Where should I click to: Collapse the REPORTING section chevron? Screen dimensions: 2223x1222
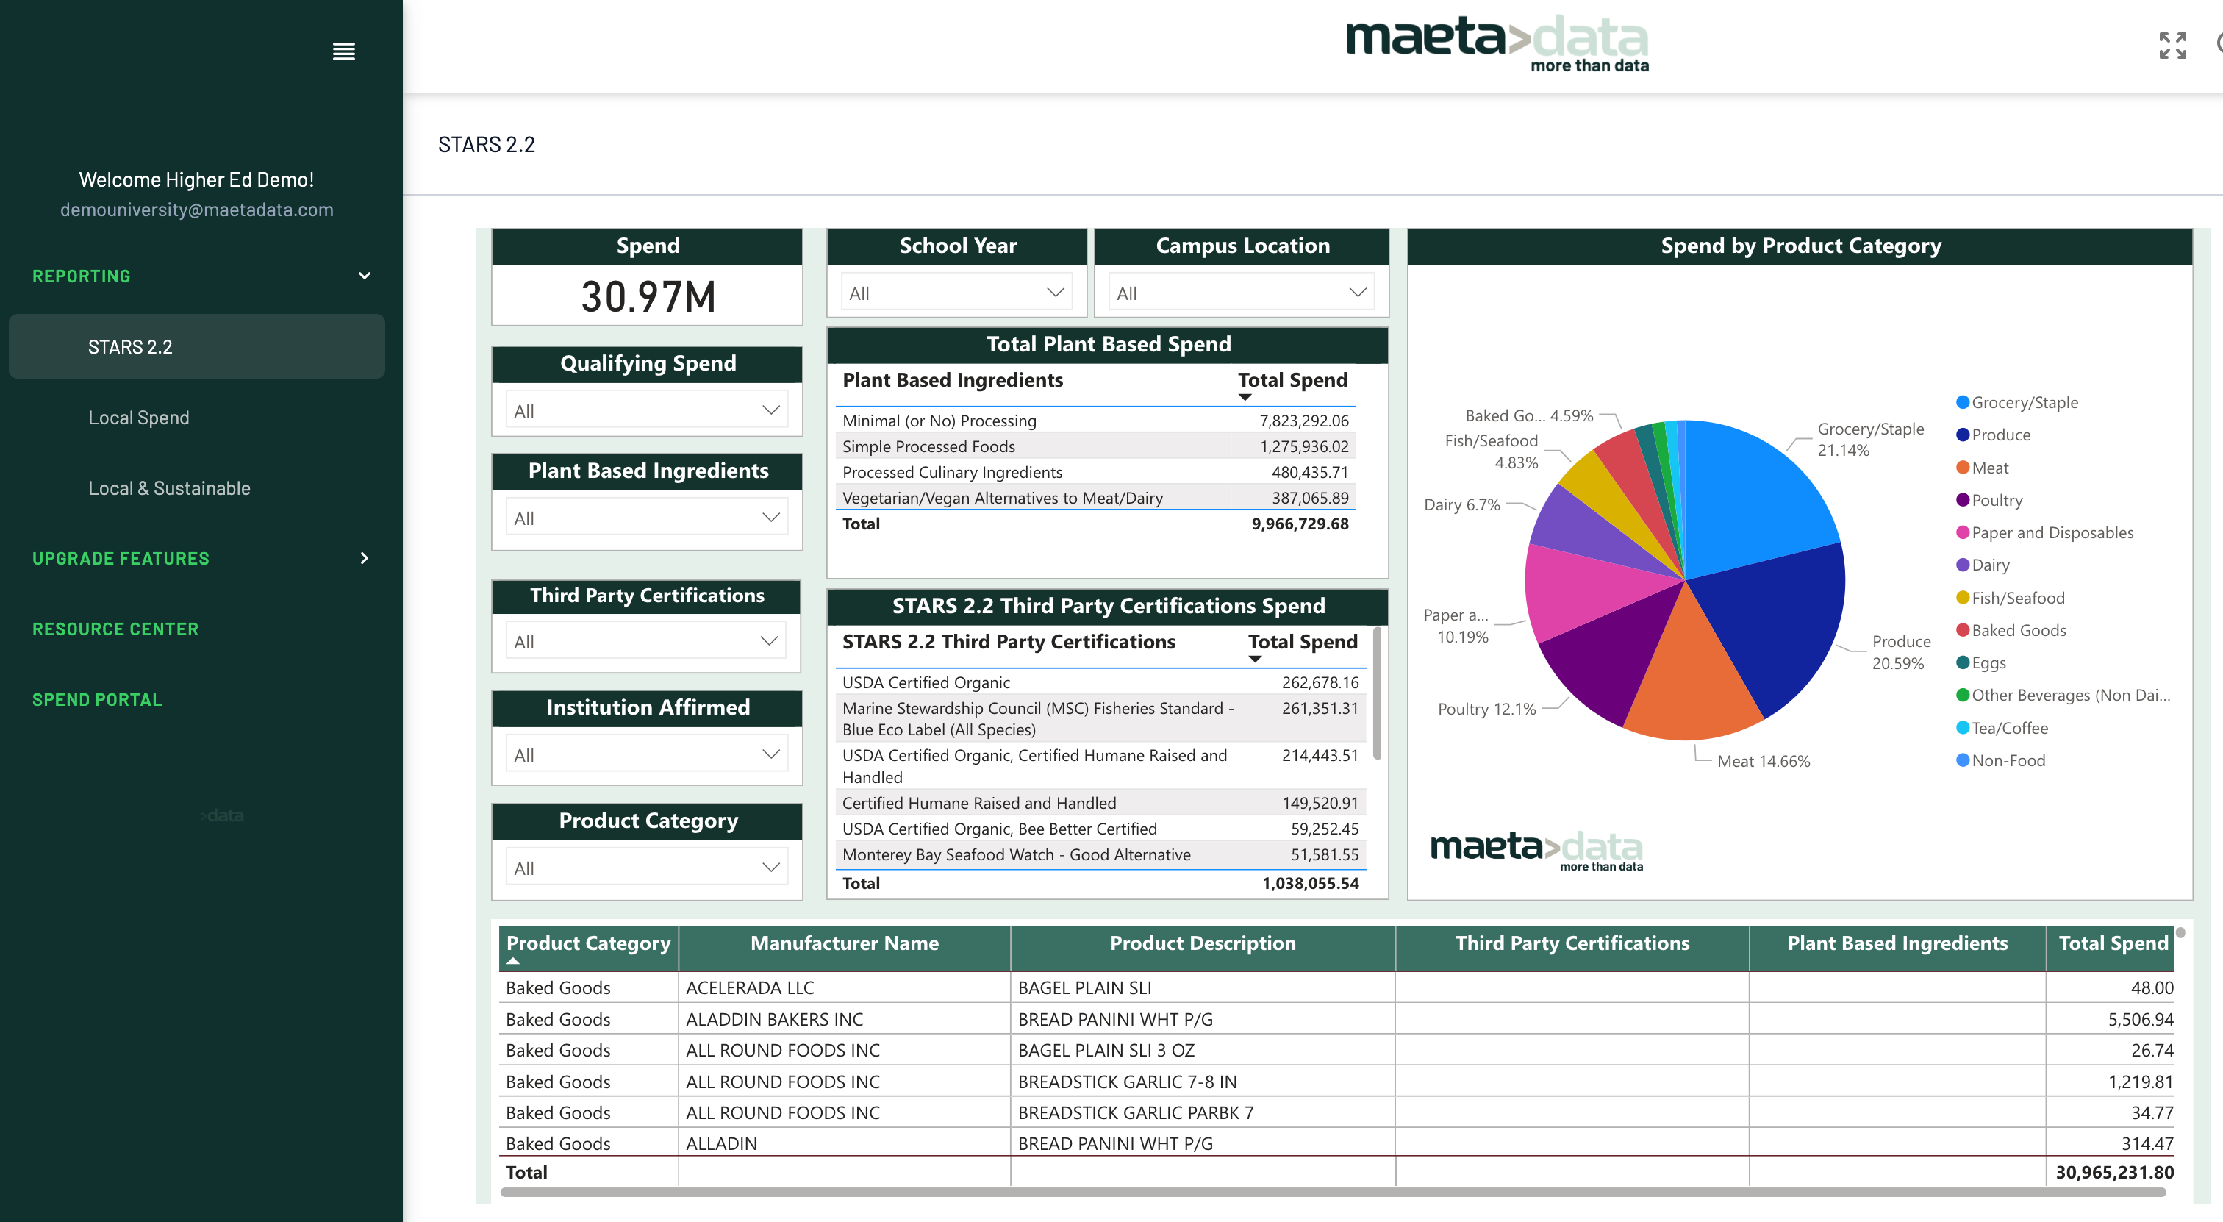[x=364, y=276]
